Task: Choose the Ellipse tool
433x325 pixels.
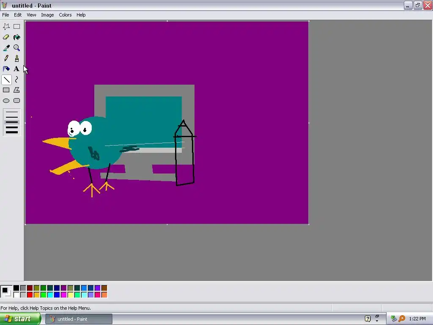Action: pos(6,101)
